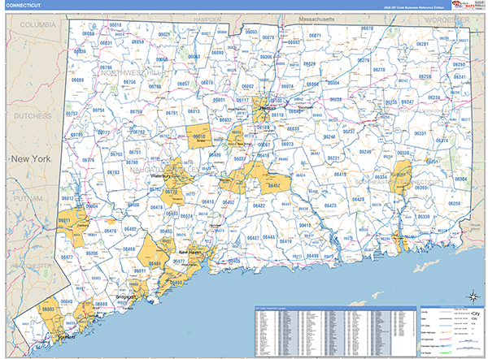Click ZIP code 06420
The height and width of the screenshot is (359, 488).
point(358,200)
